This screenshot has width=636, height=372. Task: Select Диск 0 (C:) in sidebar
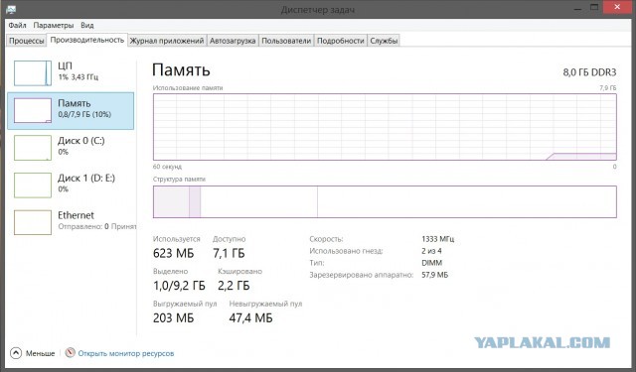tap(71, 148)
